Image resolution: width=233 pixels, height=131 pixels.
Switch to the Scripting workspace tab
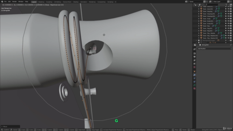[x=110, y=2]
